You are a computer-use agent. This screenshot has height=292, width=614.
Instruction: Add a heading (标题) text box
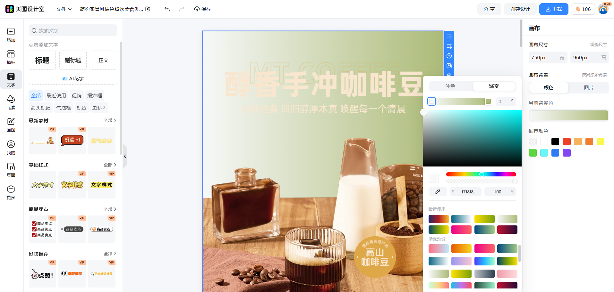pos(42,60)
